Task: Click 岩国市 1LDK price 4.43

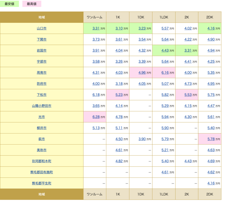Action: click(165, 51)
